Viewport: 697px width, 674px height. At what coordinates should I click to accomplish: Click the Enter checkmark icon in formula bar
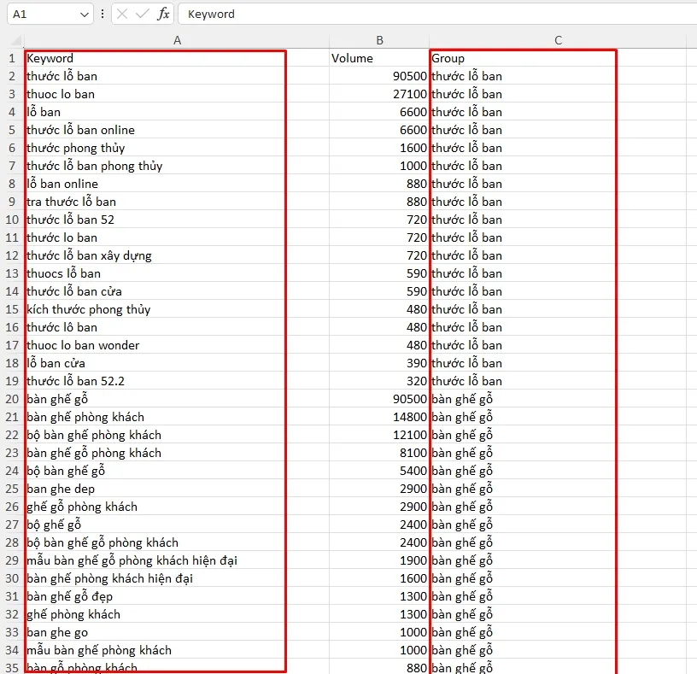click(143, 15)
